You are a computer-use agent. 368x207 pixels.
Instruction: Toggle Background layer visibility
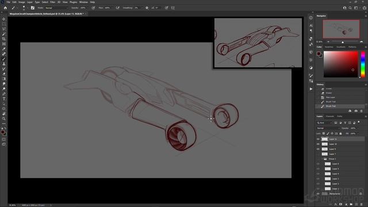(x=318, y=194)
